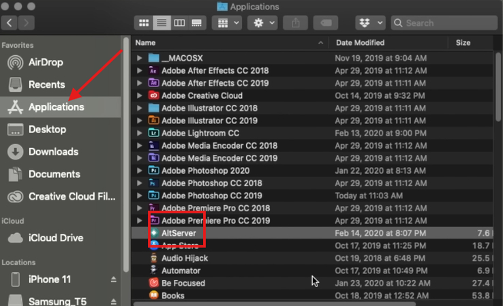Select Adobe Premiere Pro CC 2018 name

pyautogui.click(x=216, y=208)
